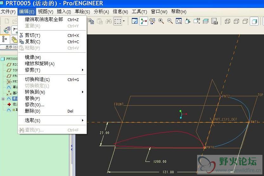Open the 信息(N) menu
Screen dimensions: 264x176
pyautogui.click(x=120, y=12)
